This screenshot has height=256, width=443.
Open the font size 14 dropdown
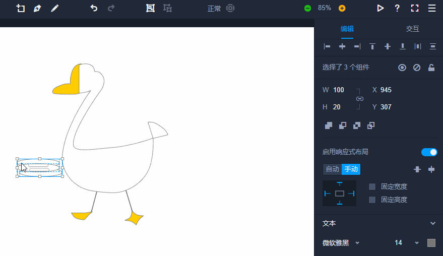[x=417, y=243]
